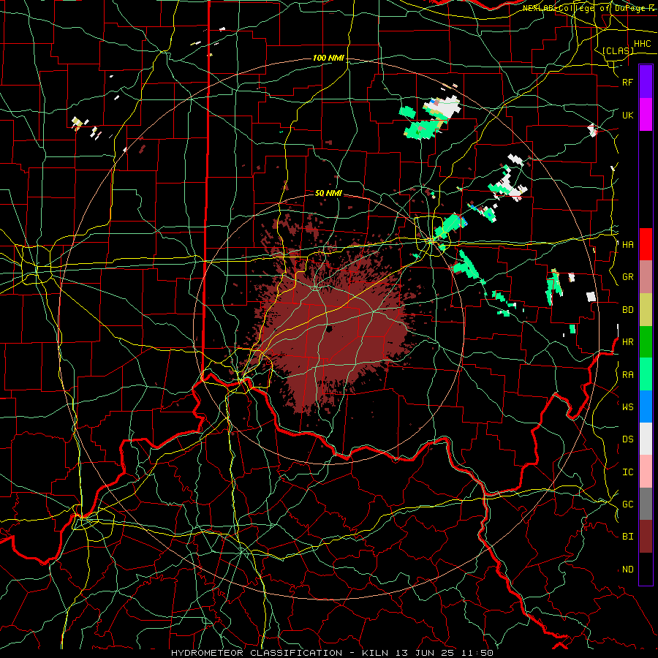
Task: Pick the DS white legend swatch
Action: [x=646, y=439]
